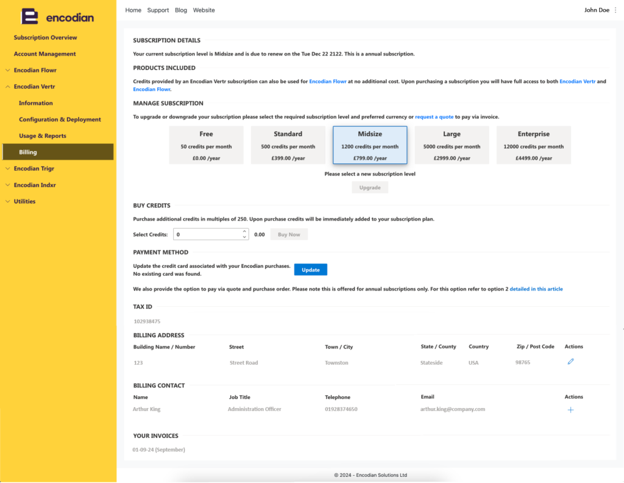Open the 01-09-24 September invoice

point(160,448)
